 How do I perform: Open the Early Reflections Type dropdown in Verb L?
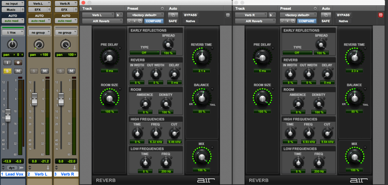[144, 53]
